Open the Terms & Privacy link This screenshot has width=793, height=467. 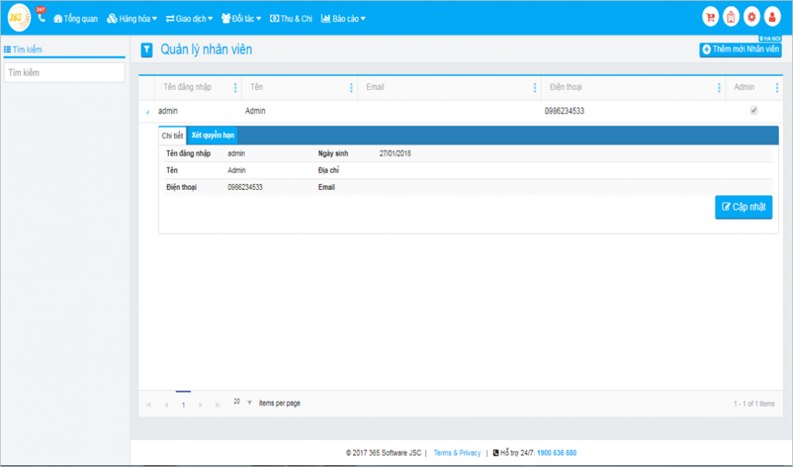457,453
